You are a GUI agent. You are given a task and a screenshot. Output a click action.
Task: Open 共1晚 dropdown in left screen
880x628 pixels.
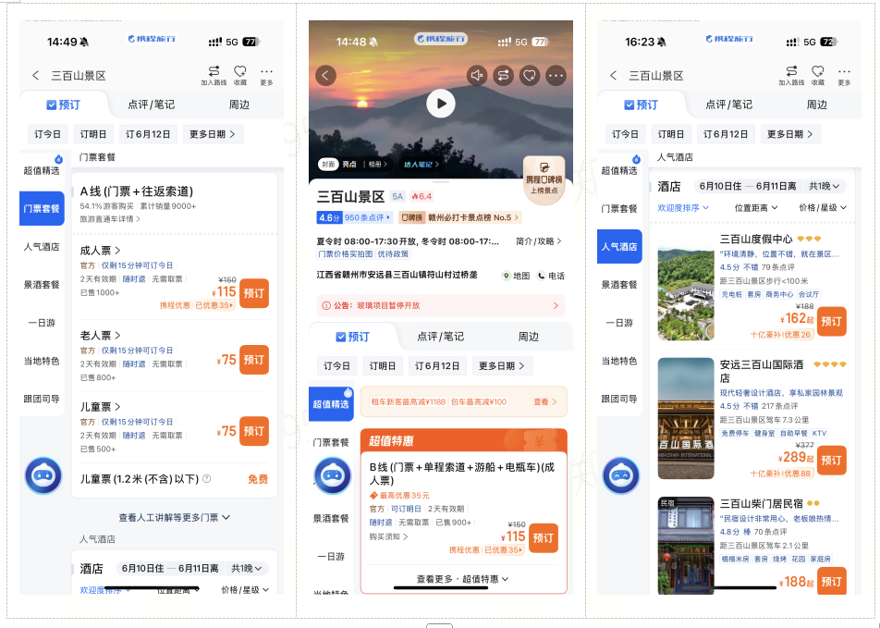[247, 569]
